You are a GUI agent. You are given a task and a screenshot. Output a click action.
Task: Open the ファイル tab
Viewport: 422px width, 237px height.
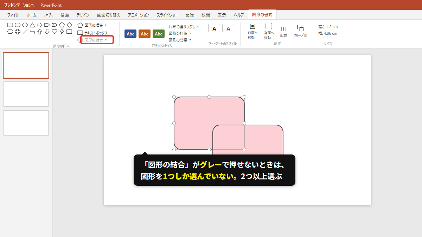tap(13, 15)
